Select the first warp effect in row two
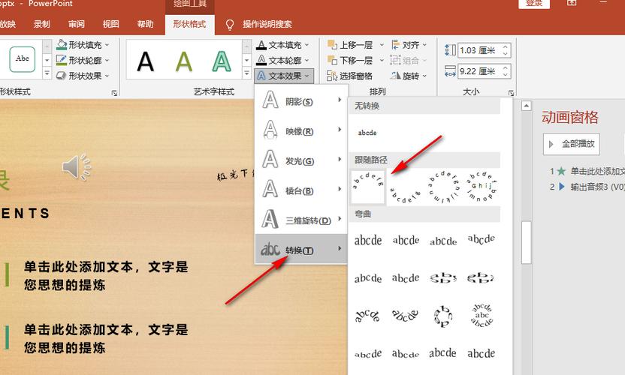This screenshot has width=625, height=375. click(368, 277)
